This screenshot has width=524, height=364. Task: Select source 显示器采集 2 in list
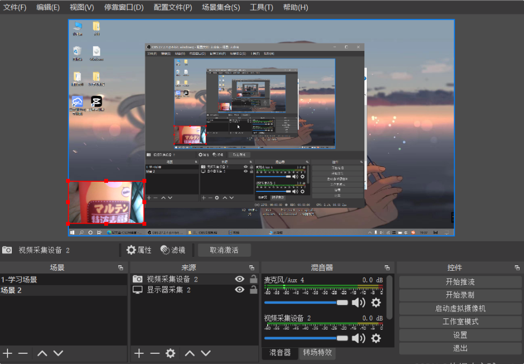pyautogui.click(x=195, y=289)
